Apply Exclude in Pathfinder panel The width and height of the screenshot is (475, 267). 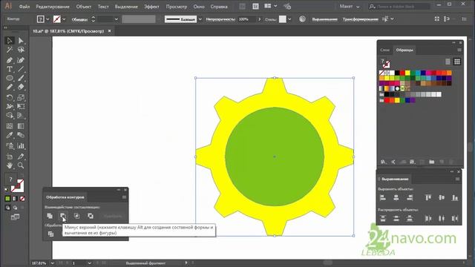[91, 216]
